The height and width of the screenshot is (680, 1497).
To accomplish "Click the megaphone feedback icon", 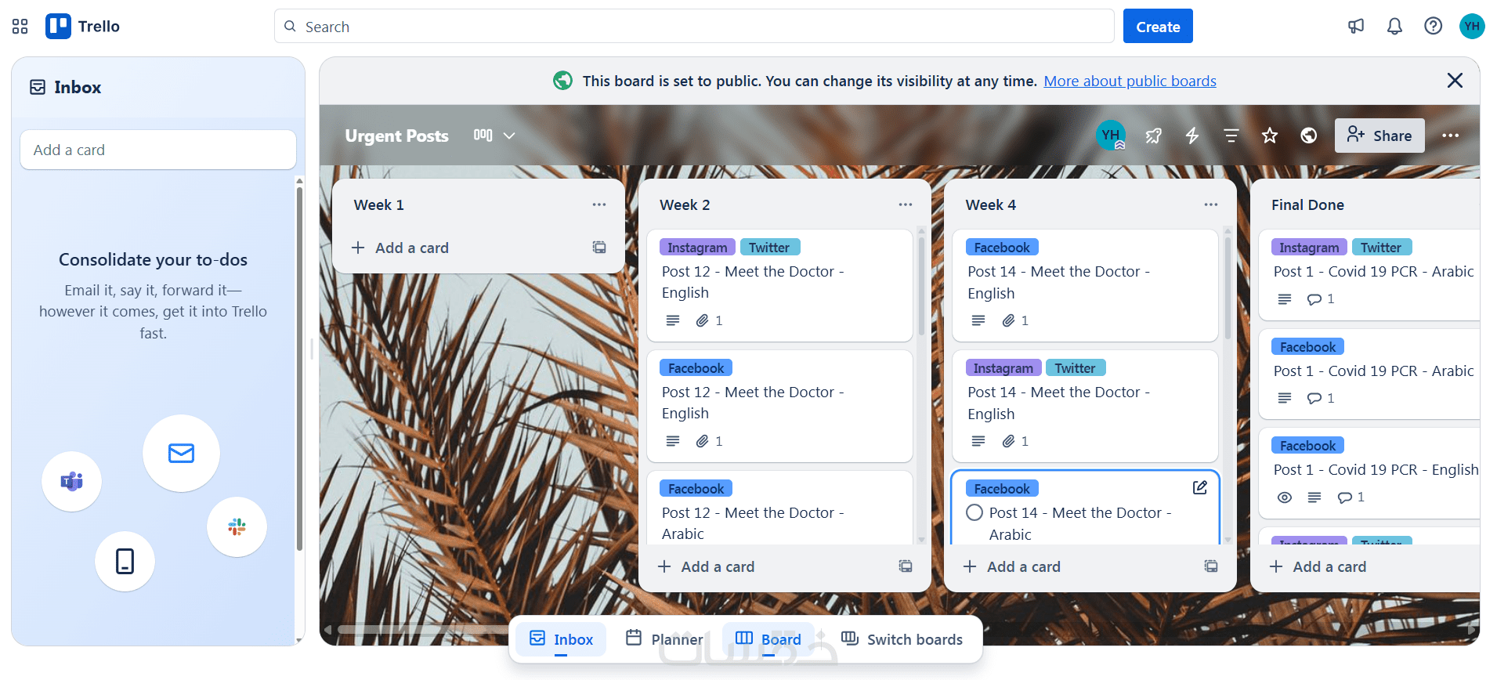I will click(x=1356, y=27).
